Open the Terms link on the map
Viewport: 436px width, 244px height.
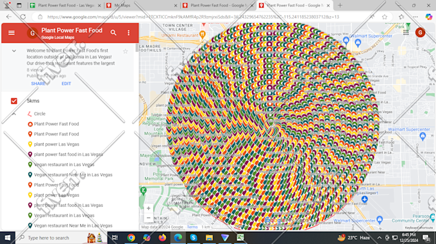click(192, 227)
